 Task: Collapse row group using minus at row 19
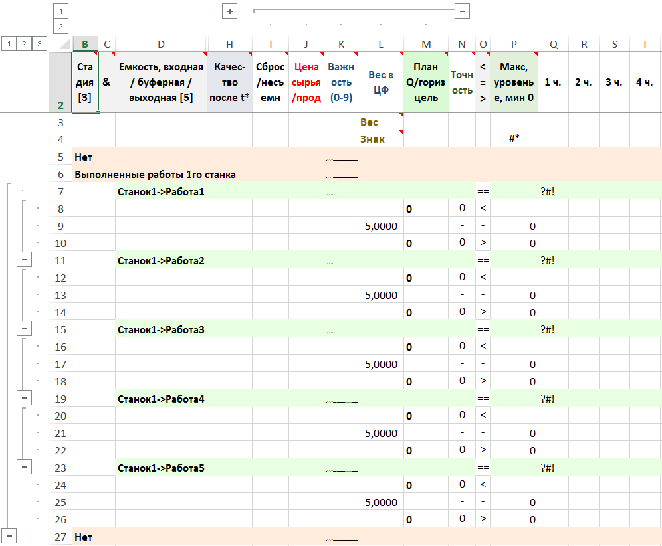click(25, 399)
